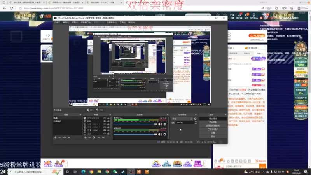Open properties button above scenes panel

pyautogui.click(x=90, y=110)
